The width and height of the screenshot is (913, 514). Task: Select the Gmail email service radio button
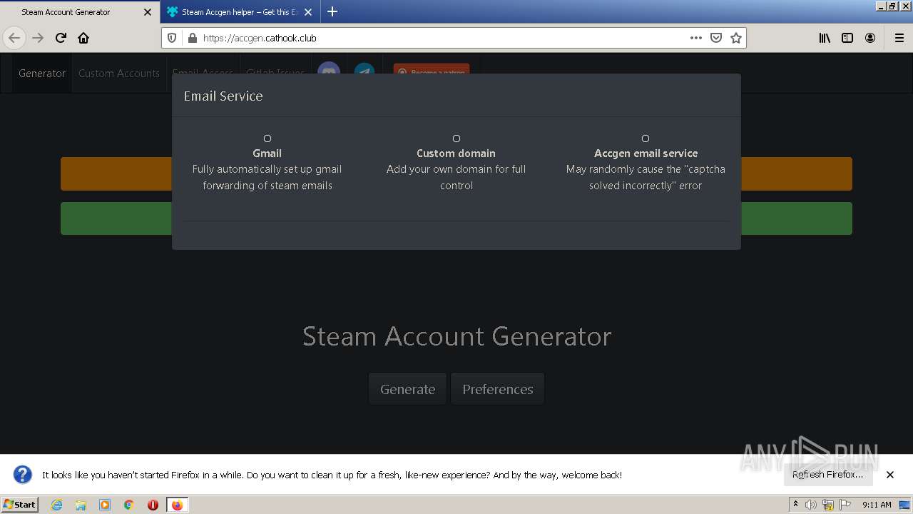[267, 138]
